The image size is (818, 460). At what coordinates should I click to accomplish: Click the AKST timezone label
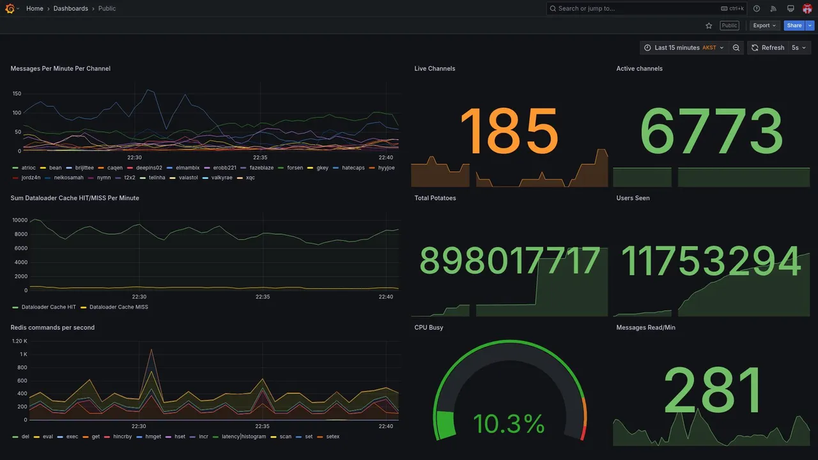point(709,48)
